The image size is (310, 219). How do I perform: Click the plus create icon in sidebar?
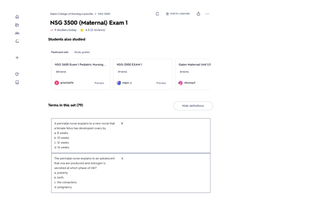tap(17, 58)
